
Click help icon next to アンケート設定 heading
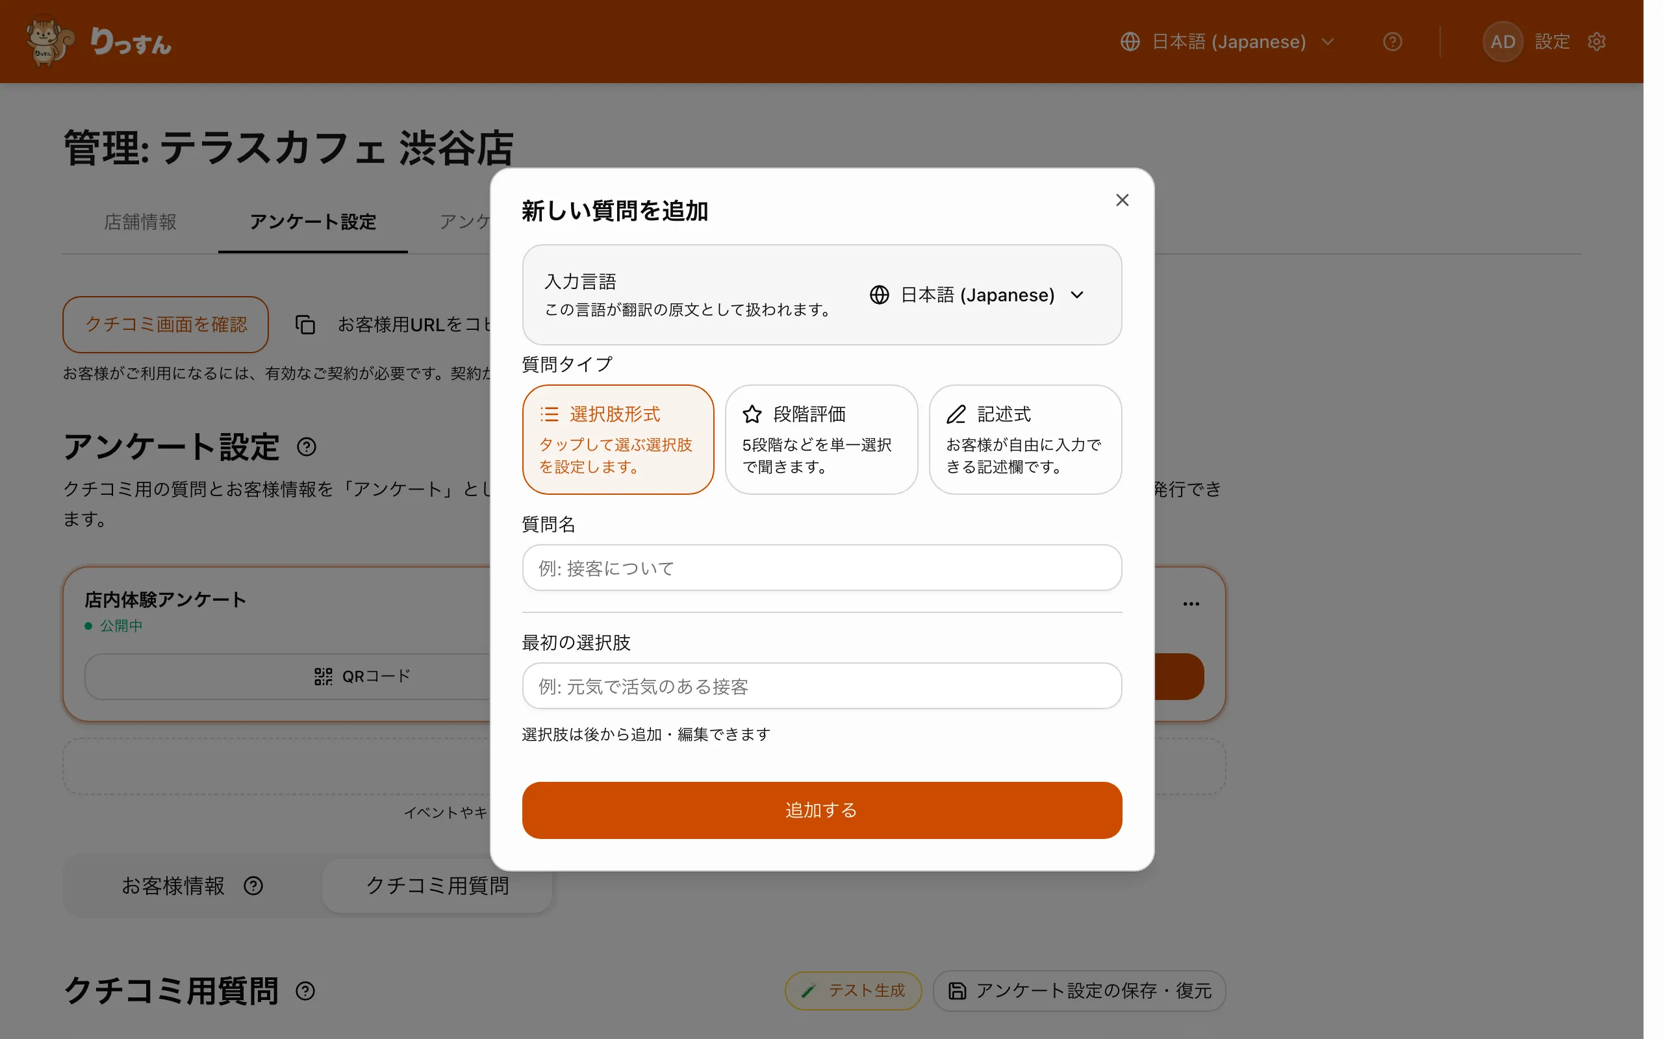[x=307, y=447]
